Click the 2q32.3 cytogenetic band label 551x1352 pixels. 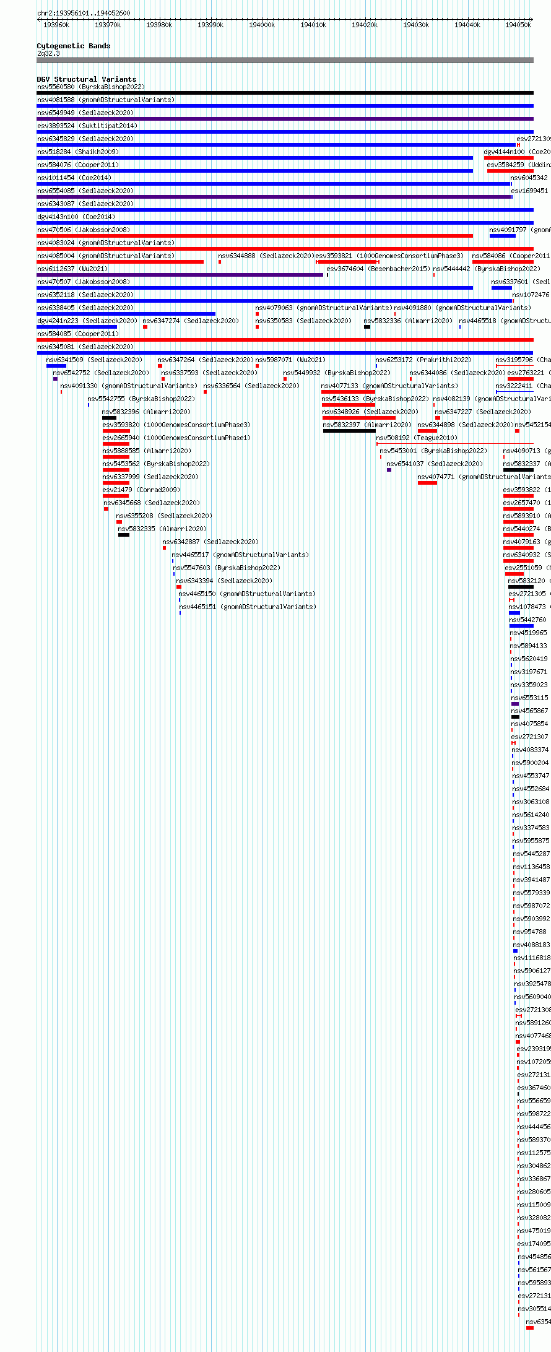pyautogui.click(x=48, y=53)
